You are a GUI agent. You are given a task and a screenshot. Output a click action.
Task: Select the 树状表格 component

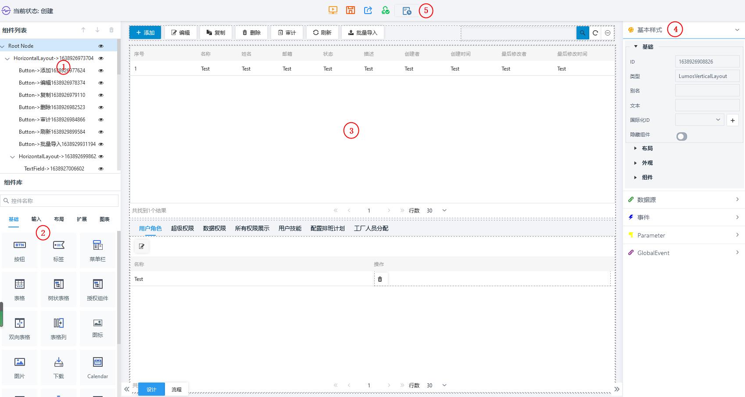tap(58, 290)
